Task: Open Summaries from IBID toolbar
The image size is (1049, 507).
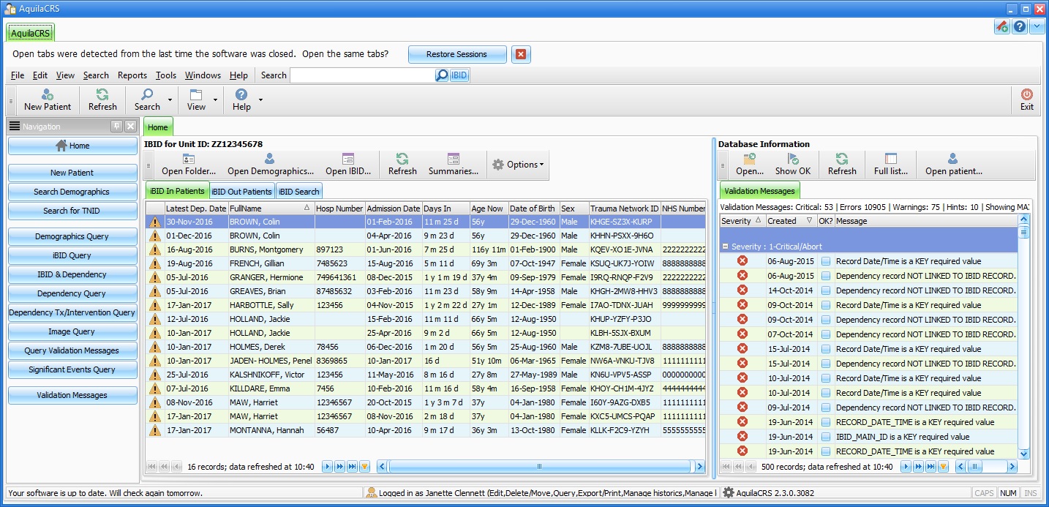Action: [x=454, y=159]
